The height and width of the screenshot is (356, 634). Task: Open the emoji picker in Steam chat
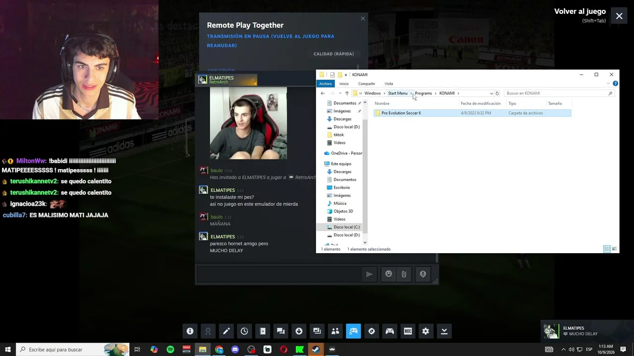pos(388,274)
